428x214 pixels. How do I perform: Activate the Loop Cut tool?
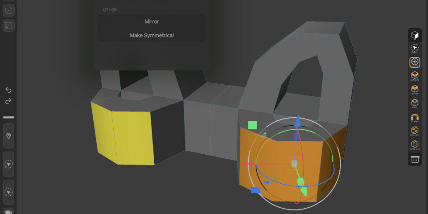[x=415, y=145]
